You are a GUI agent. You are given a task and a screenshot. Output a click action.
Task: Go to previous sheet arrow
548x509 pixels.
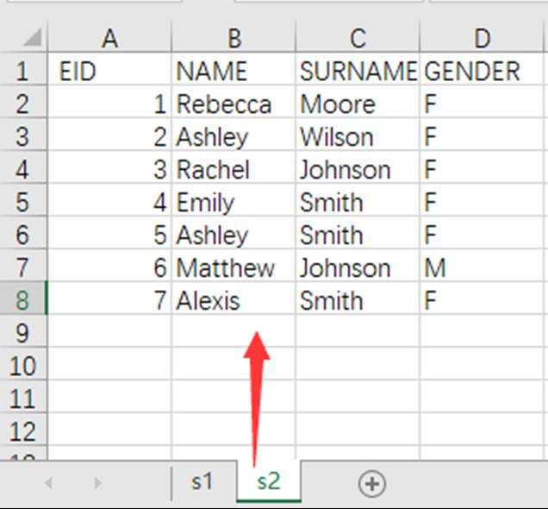click(x=48, y=483)
